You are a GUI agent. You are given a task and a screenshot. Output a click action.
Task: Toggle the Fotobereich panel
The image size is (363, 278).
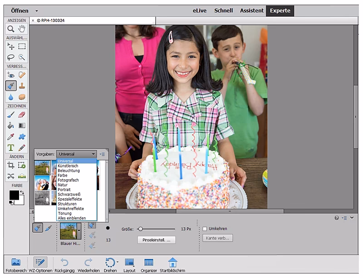point(16,263)
